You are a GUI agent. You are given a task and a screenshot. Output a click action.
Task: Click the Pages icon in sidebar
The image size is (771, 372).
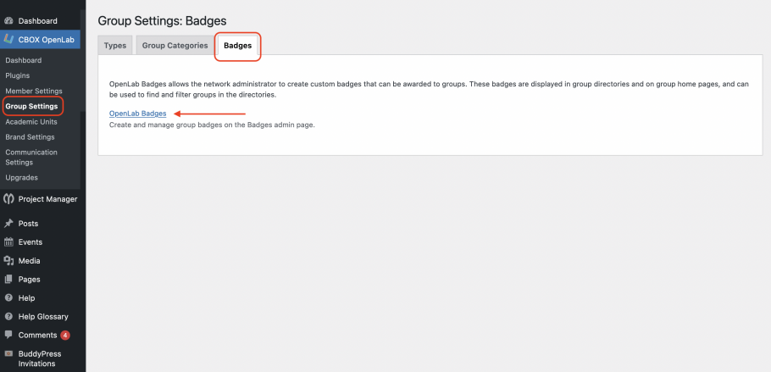click(x=8, y=280)
